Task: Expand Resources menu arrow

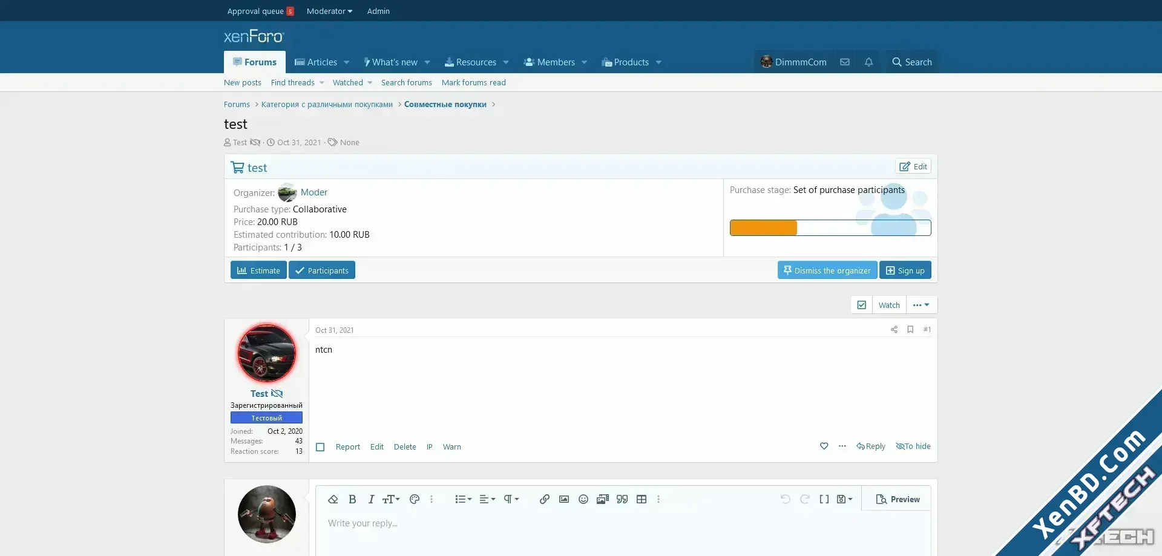Action: 506,62
